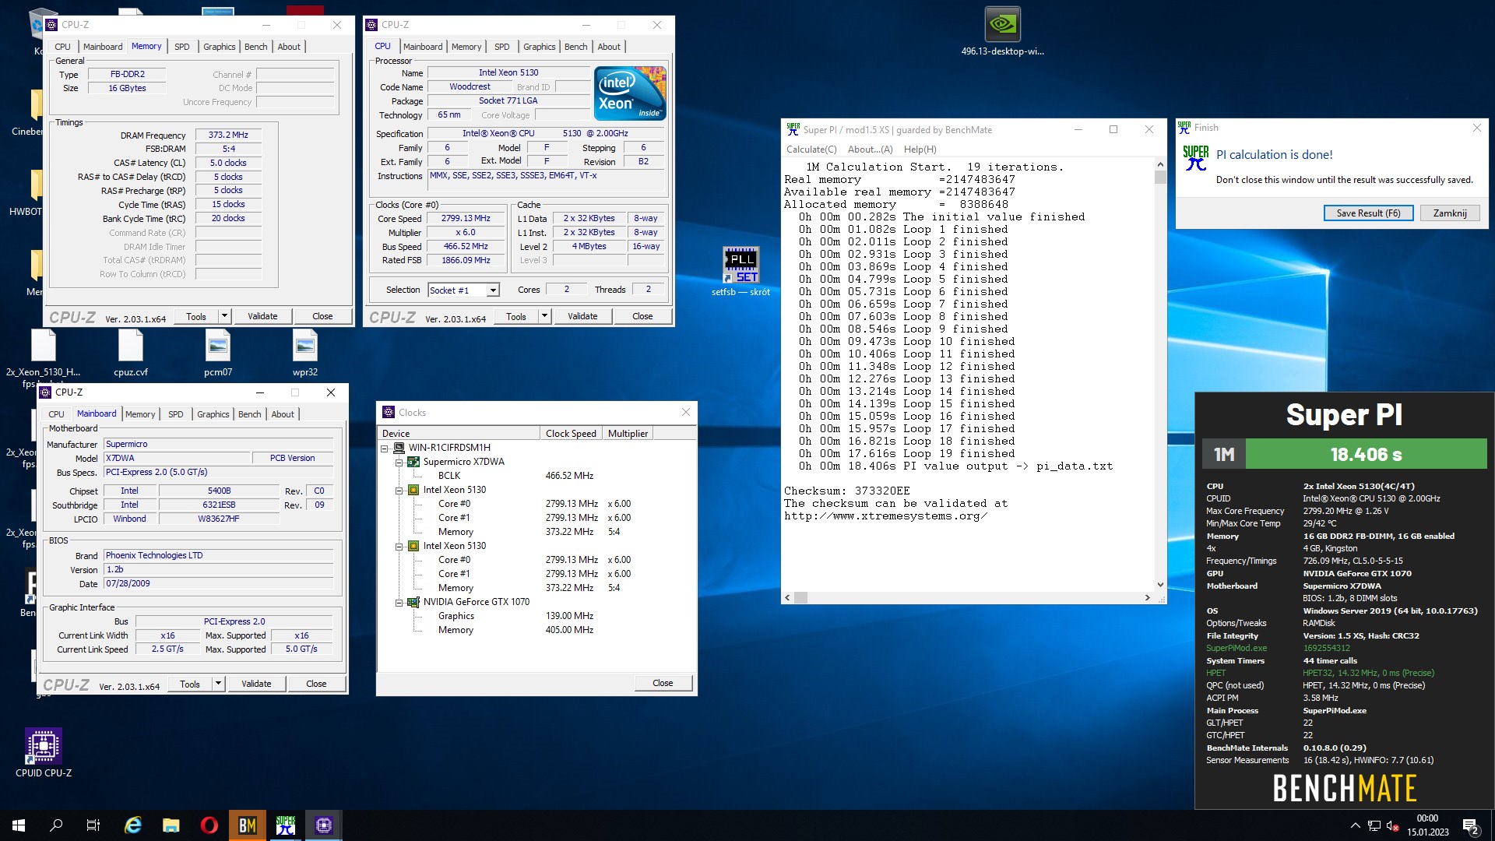Click the Device column header in Clocks
Viewport: 1495px width, 841px height.
click(459, 434)
